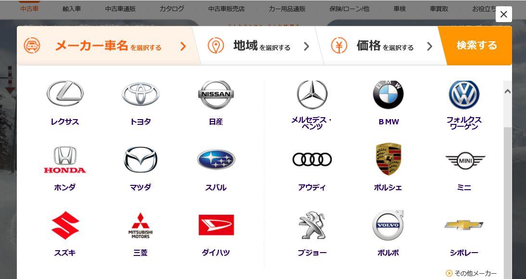Pick the Mitsubishi Motors logo
526x279 pixels.
141,225
